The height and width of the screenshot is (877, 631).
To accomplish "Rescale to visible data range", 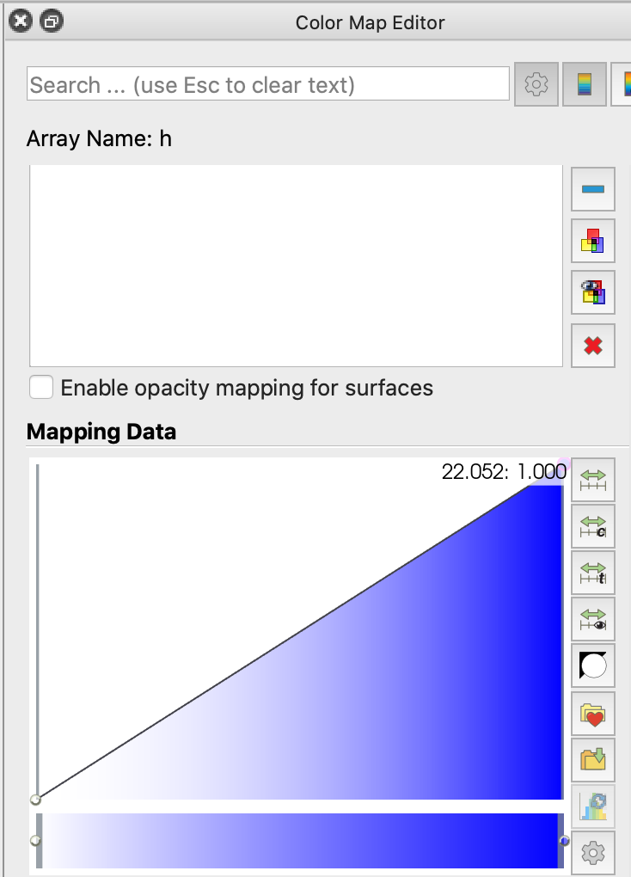I will coord(593,619).
